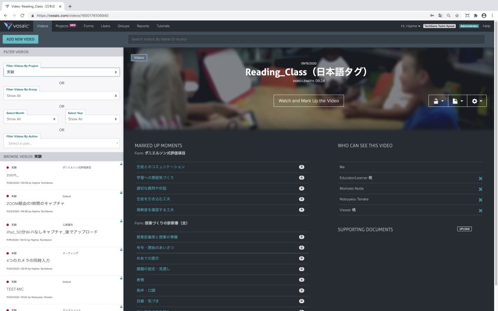
Task: Click the Vosaic logo
Action: [x=17, y=26]
